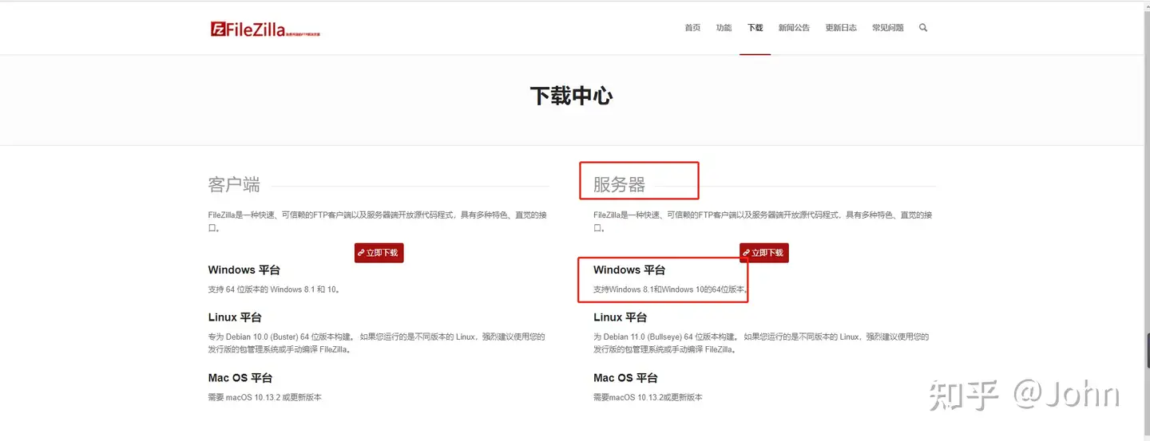Open the search magnifier icon
1150x441 pixels.
[923, 28]
